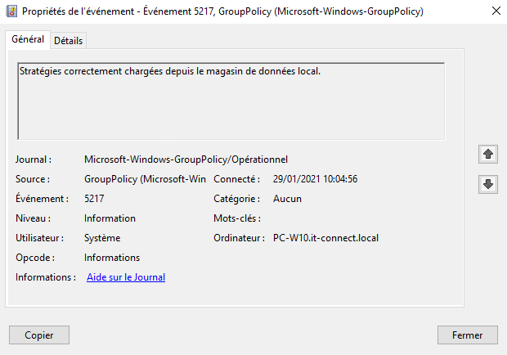Switch to the Général tab

pyautogui.click(x=28, y=39)
